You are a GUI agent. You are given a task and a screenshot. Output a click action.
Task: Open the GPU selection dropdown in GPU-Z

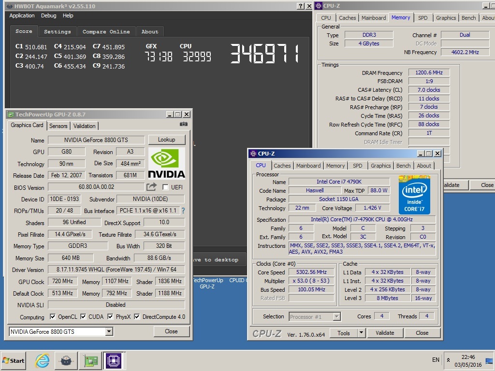tap(109, 331)
